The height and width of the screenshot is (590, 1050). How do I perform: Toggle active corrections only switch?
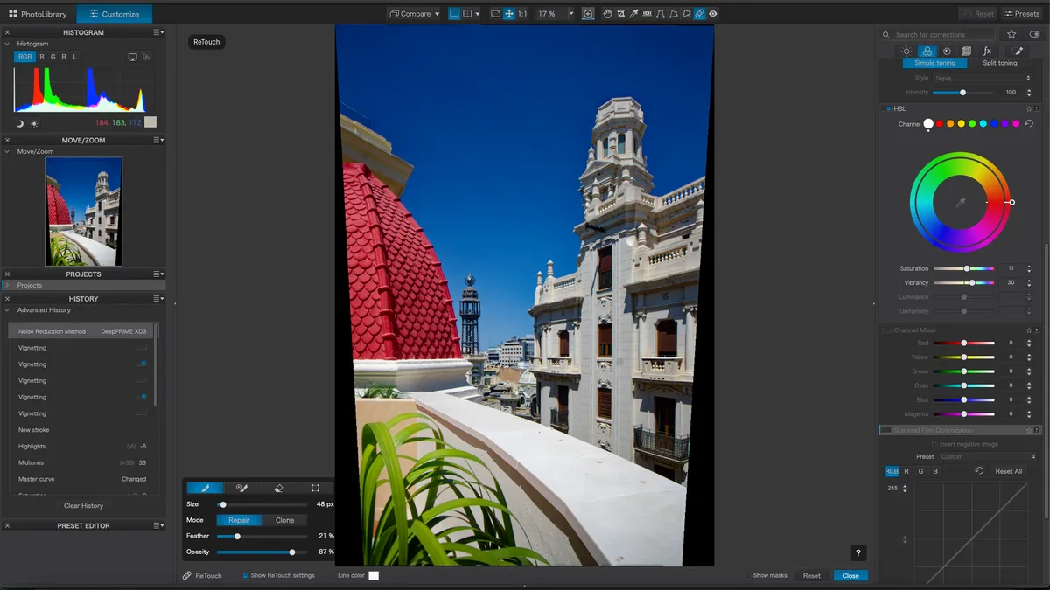[1033, 35]
